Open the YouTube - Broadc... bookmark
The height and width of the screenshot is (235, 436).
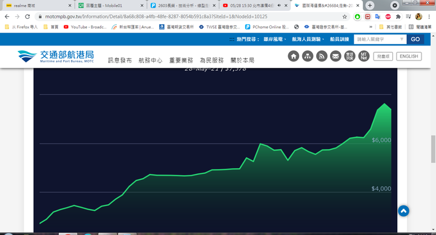(85, 27)
